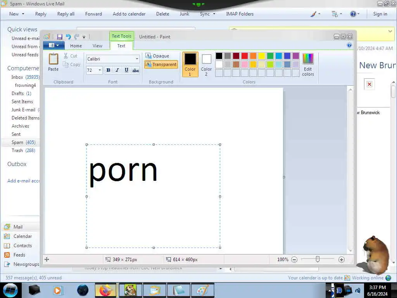The width and height of the screenshot is (397, 298).
Task: Open Calendar in Live Mail sidebar
Action: tap(19, 236)
